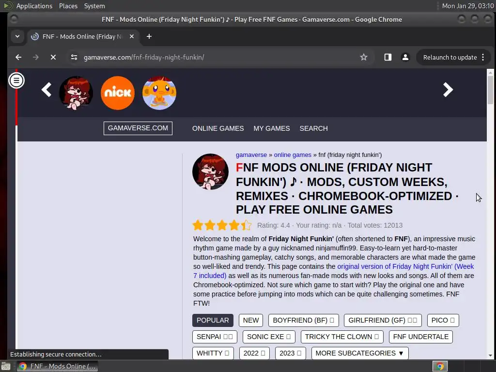Open the Places system menu
The width and height of the screenshot is (496, 372).
coord(68,6)
